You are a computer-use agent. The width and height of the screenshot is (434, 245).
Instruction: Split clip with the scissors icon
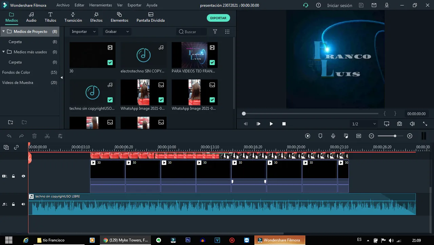[x=47, y=136]
